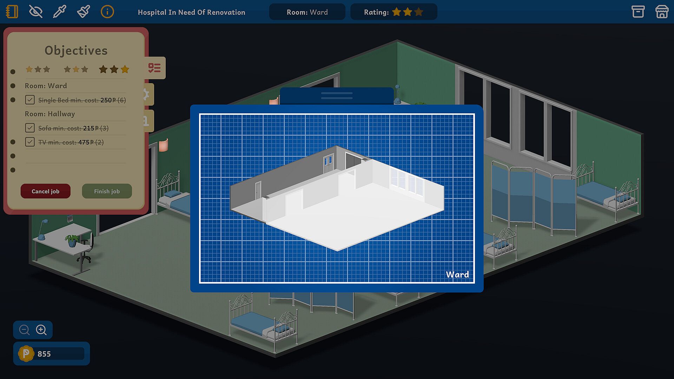Collapse the blueprint panel handle

coord(337,96)
